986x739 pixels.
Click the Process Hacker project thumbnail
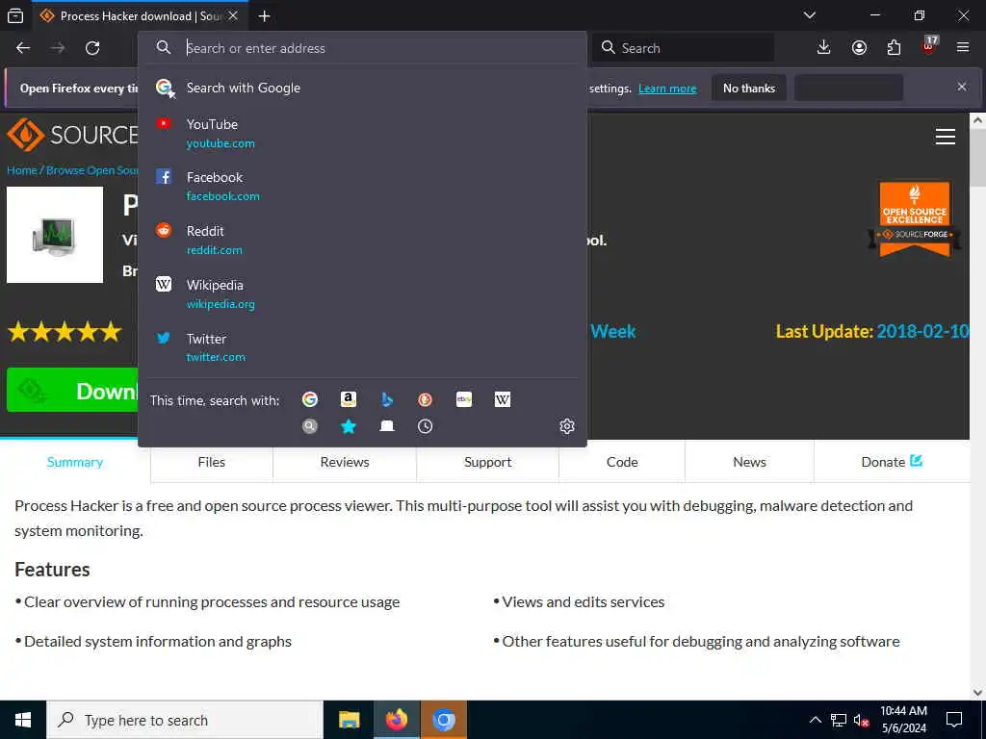click(x=55, y=235)
